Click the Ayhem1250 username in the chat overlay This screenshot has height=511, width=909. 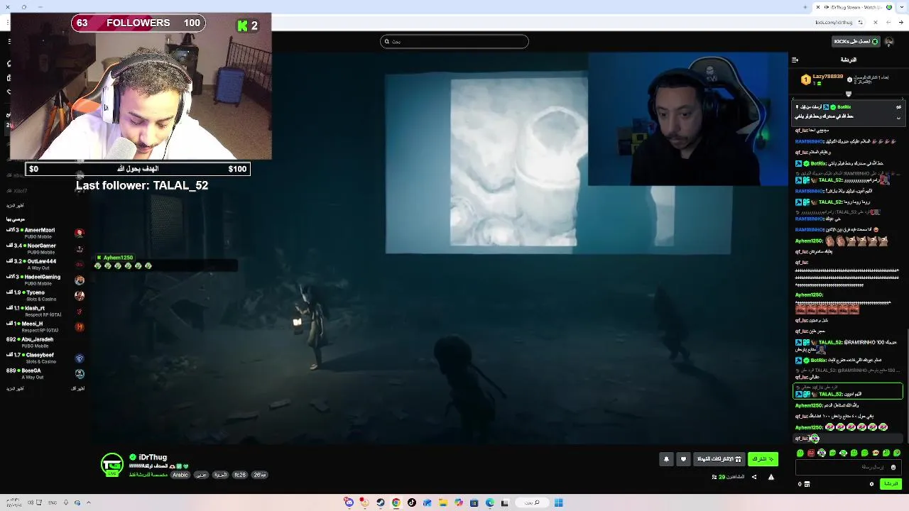[118, 258]
